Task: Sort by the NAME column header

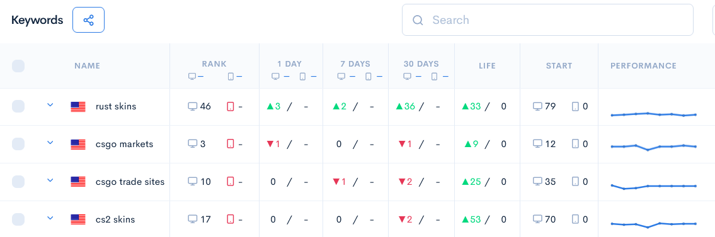Action: point(87,66)
